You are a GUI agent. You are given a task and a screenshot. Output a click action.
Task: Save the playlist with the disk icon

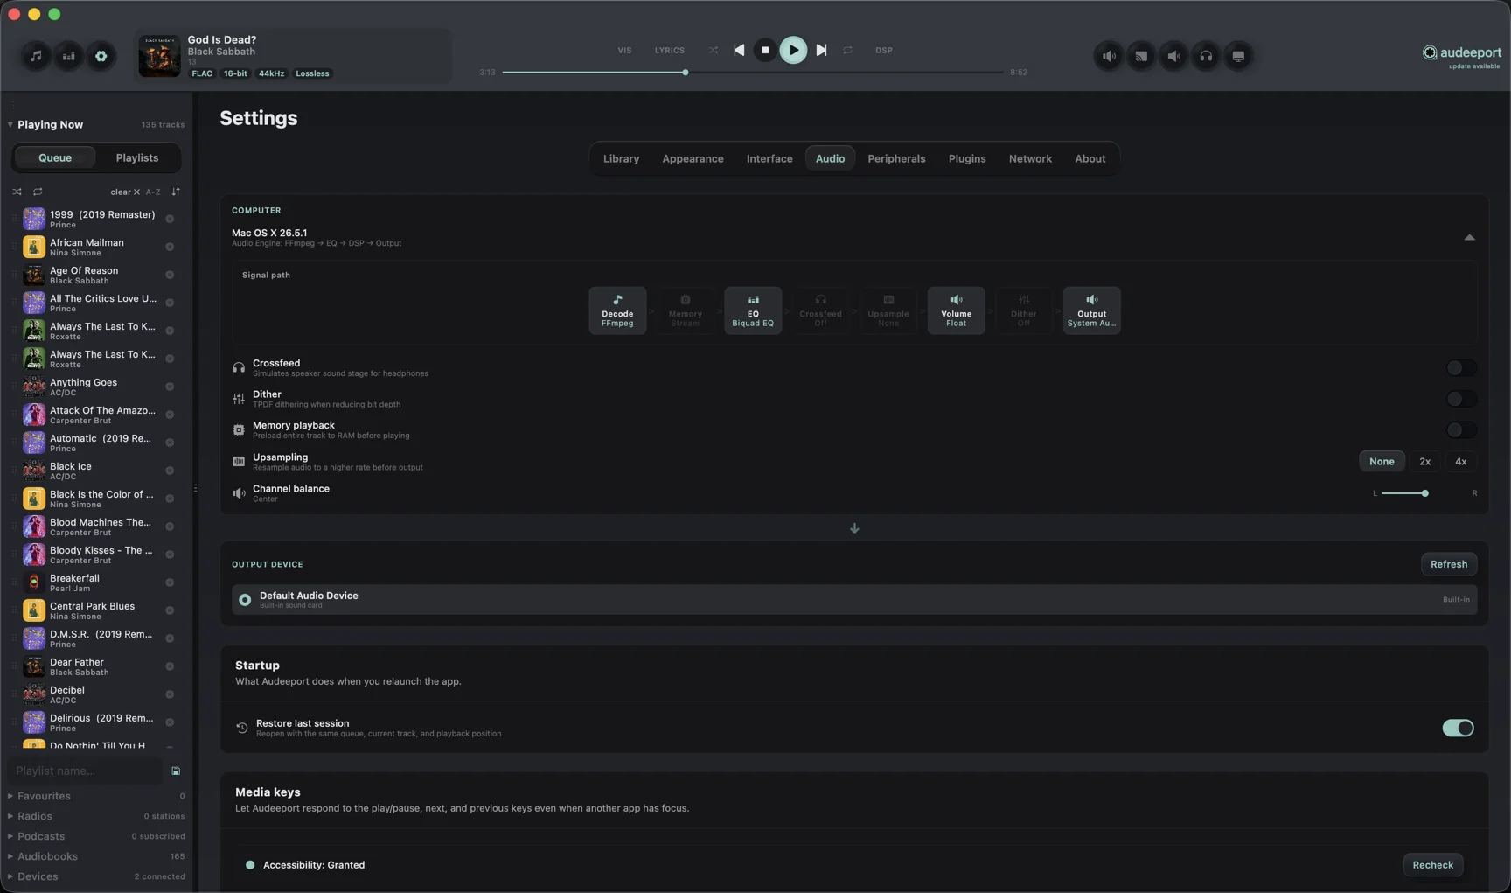click(176, 771)
